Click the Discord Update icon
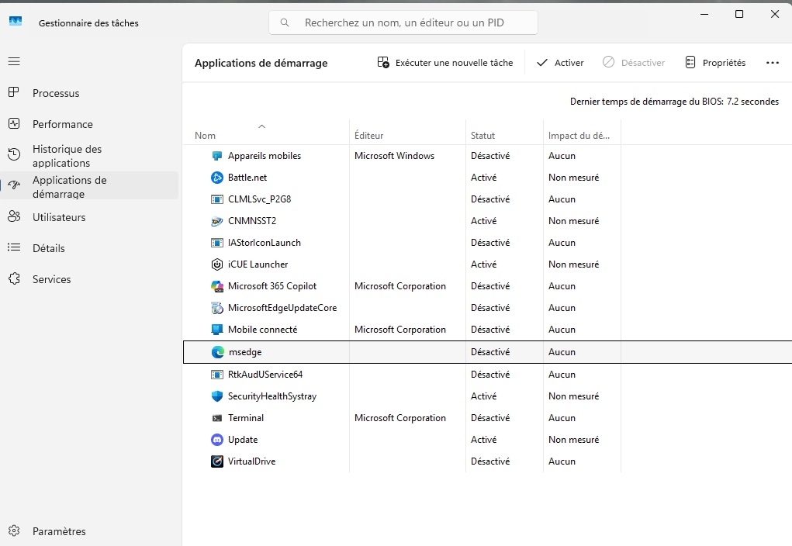The image size is (792, 546). [217, 440]
